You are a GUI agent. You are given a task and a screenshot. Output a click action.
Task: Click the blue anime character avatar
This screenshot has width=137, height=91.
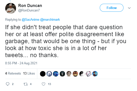click(56, 74)
